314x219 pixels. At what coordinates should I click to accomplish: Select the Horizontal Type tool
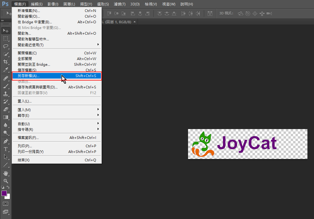(6, 149)
